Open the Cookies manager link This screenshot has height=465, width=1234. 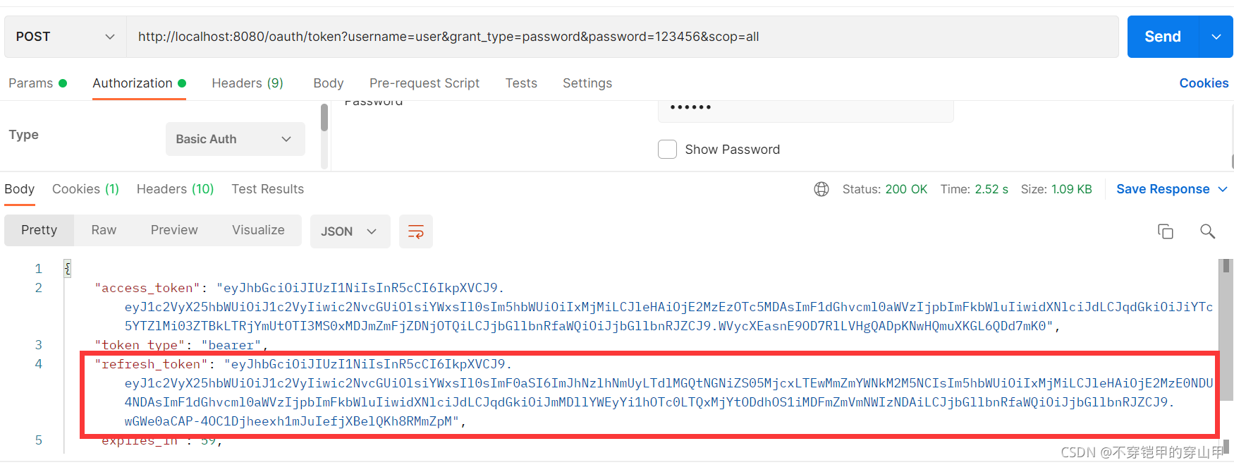(x=1204, y=83)
